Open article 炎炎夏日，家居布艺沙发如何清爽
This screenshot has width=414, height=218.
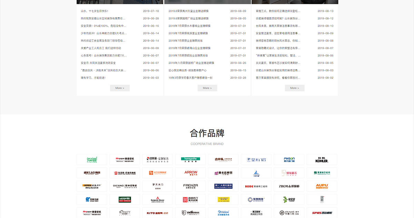[278, 63]
